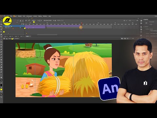The image size is (157, 118).
Task: Open the Commands menu
Action: coord(29,16)
